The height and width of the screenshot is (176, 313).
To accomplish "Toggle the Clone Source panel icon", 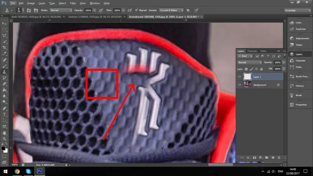I will (36, 10).
